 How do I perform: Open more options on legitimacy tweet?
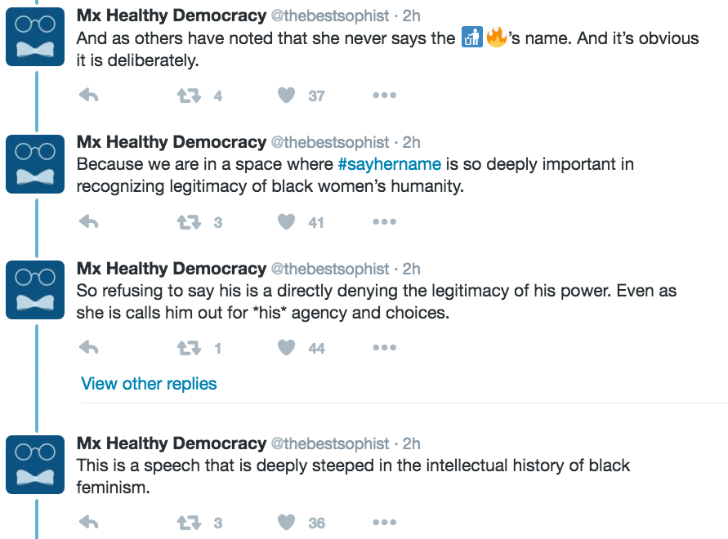click(x=384, y=348)
